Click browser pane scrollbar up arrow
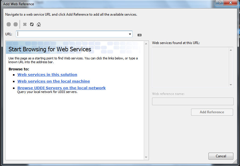The height and width of the screenshot is (166, 240). tap(146, 43)
